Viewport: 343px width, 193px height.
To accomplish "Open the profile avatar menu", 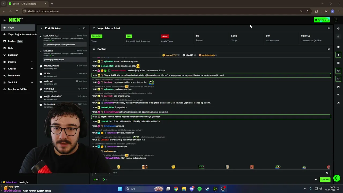I will [335, 20].
